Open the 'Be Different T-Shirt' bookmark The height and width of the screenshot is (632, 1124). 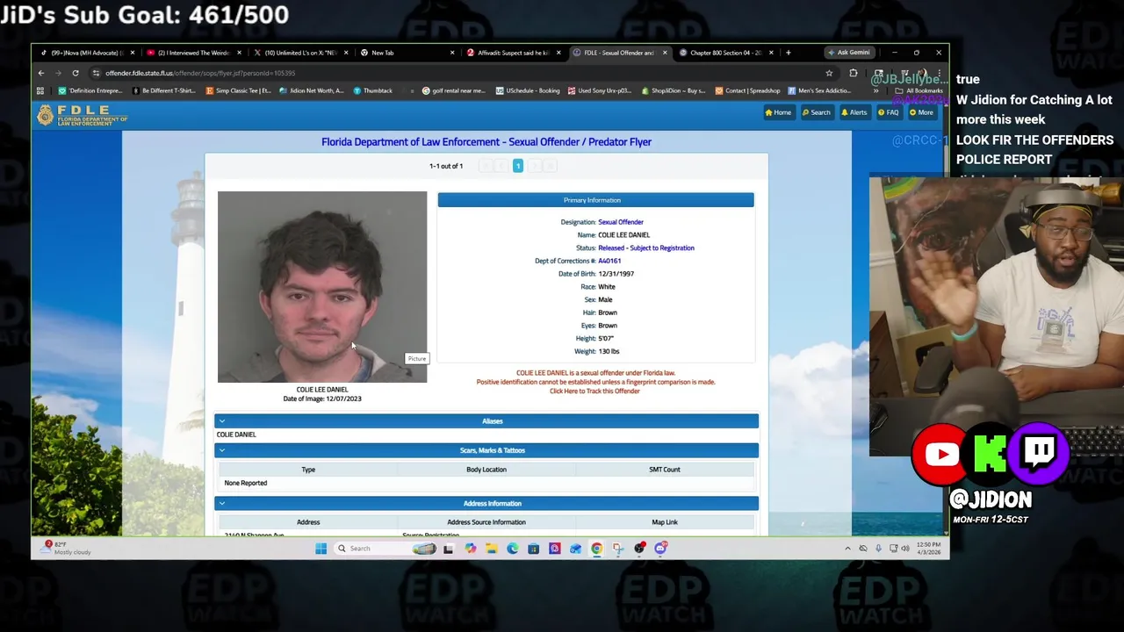click(x=162, y=90)
